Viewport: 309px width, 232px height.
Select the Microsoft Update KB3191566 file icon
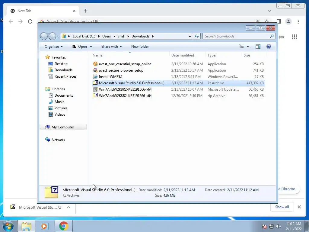tap(95, 89)
